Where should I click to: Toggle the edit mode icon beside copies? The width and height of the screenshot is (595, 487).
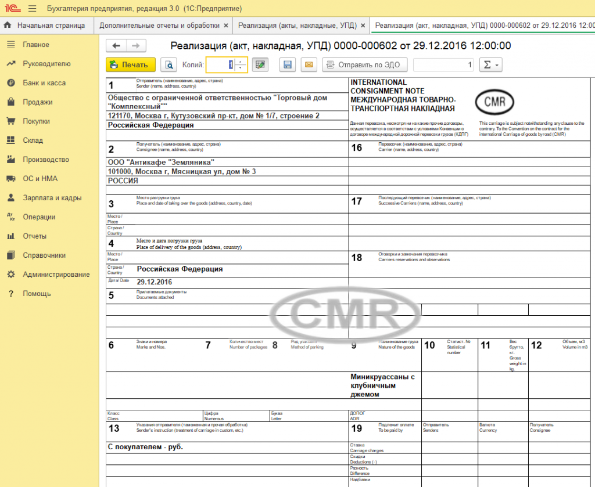(x=260, y=65)
